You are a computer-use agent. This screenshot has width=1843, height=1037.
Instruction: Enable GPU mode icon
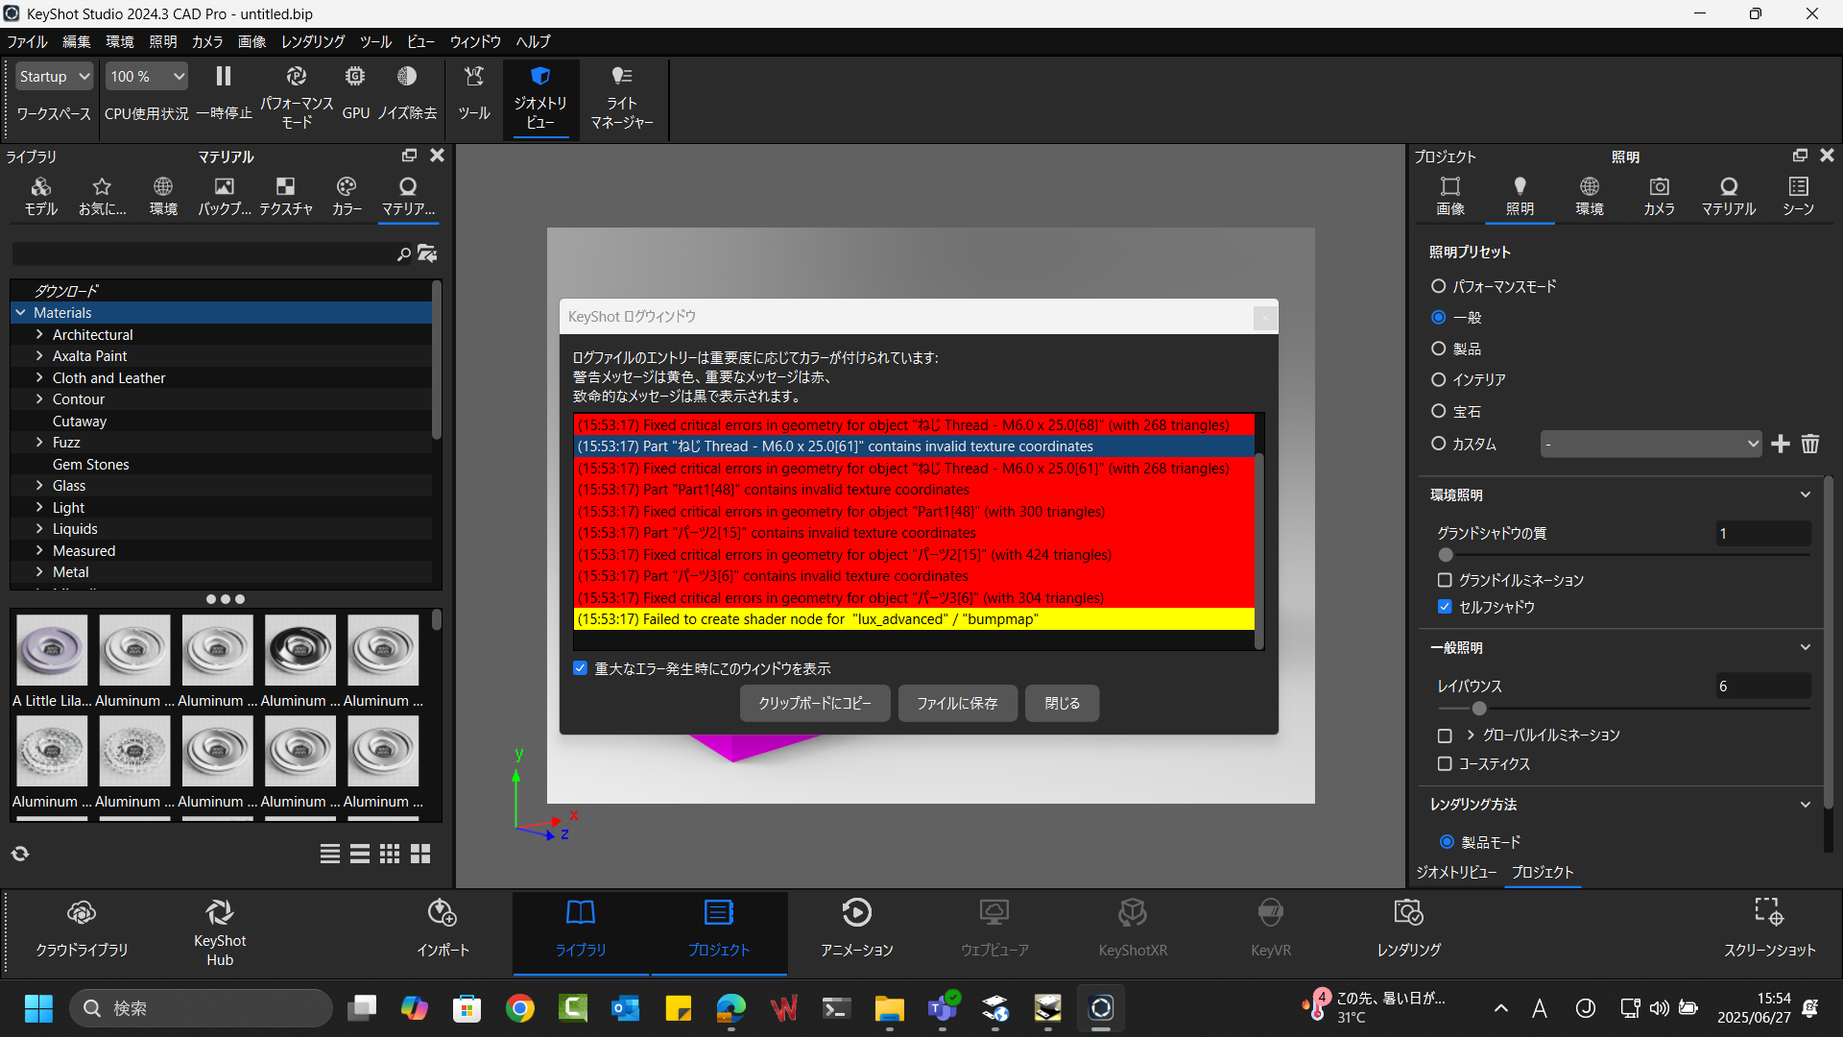(355, 77)
